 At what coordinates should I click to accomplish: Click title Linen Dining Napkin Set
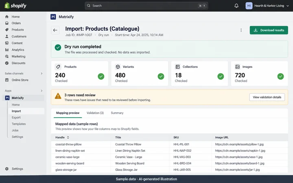pos(130,151)
